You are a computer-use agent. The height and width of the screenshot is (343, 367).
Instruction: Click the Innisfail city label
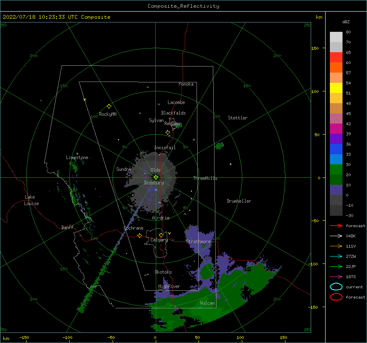[165, 148]
